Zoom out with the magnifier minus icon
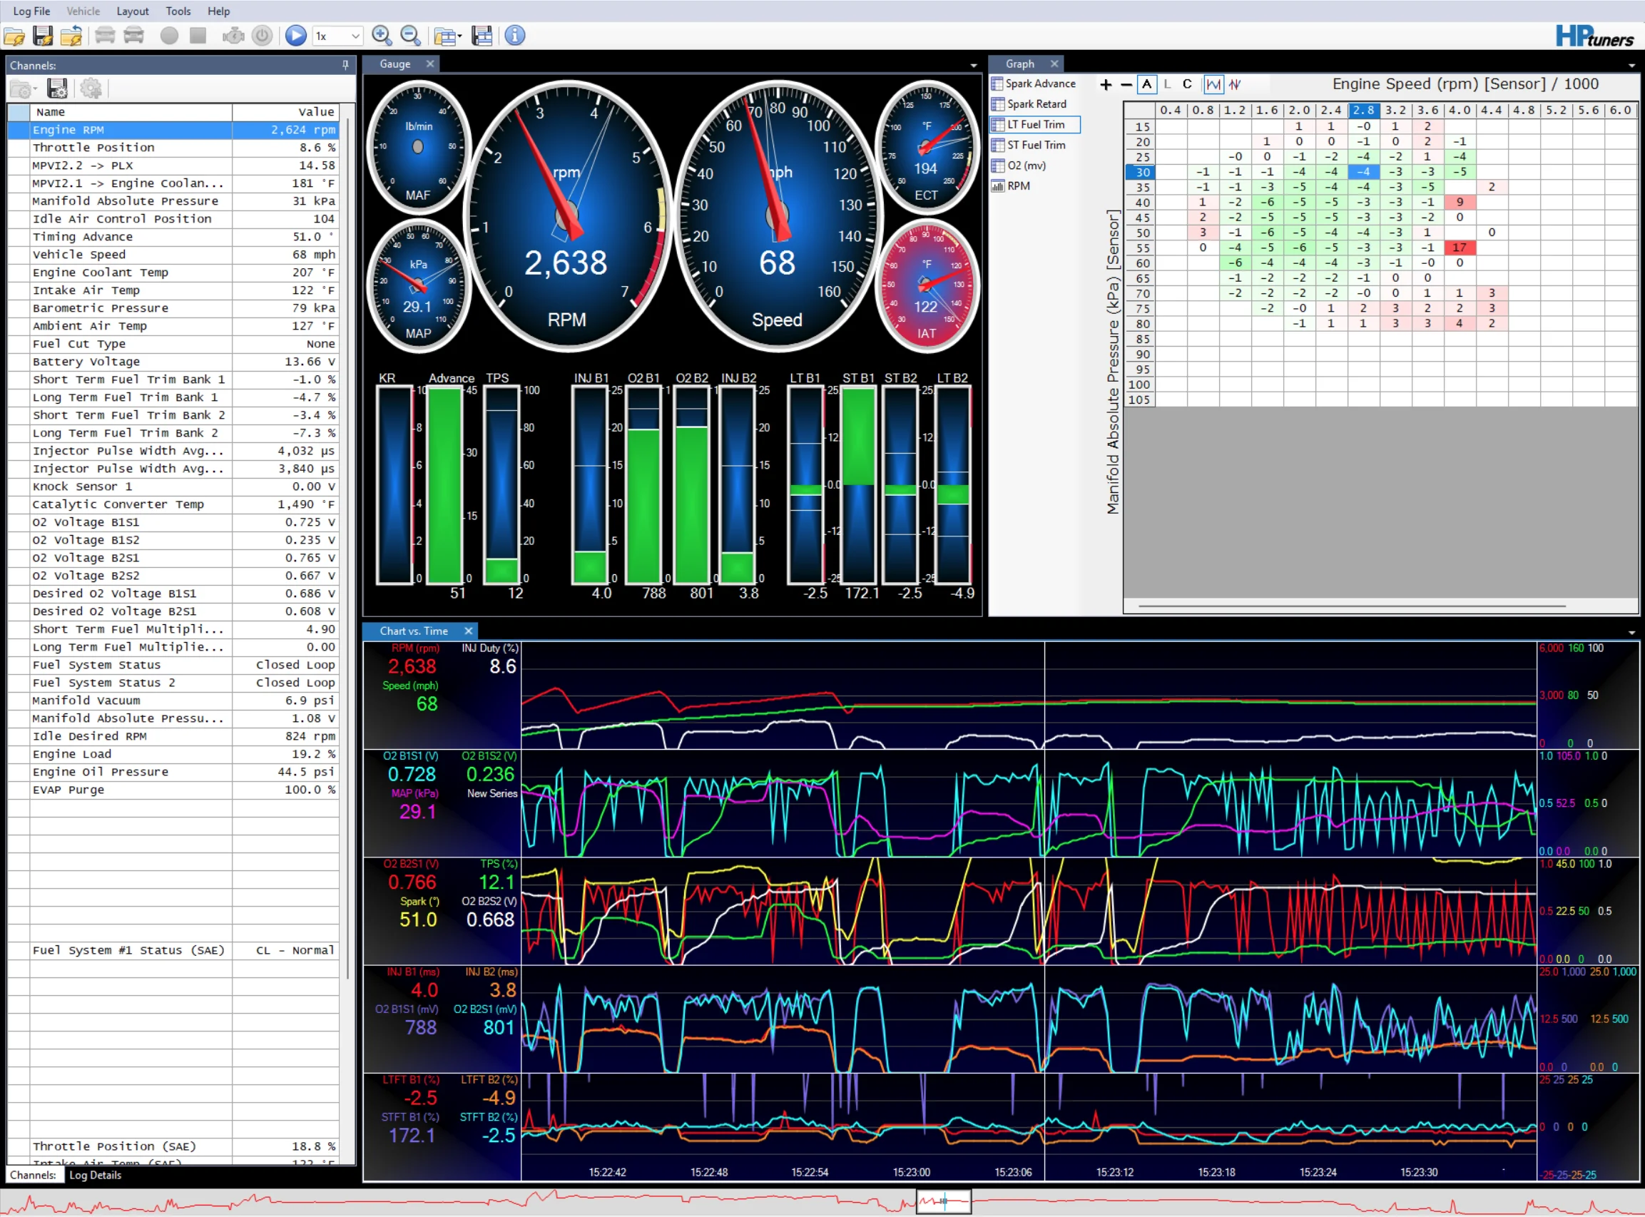Screen dimensions: 1645x1217 (410, 36)
